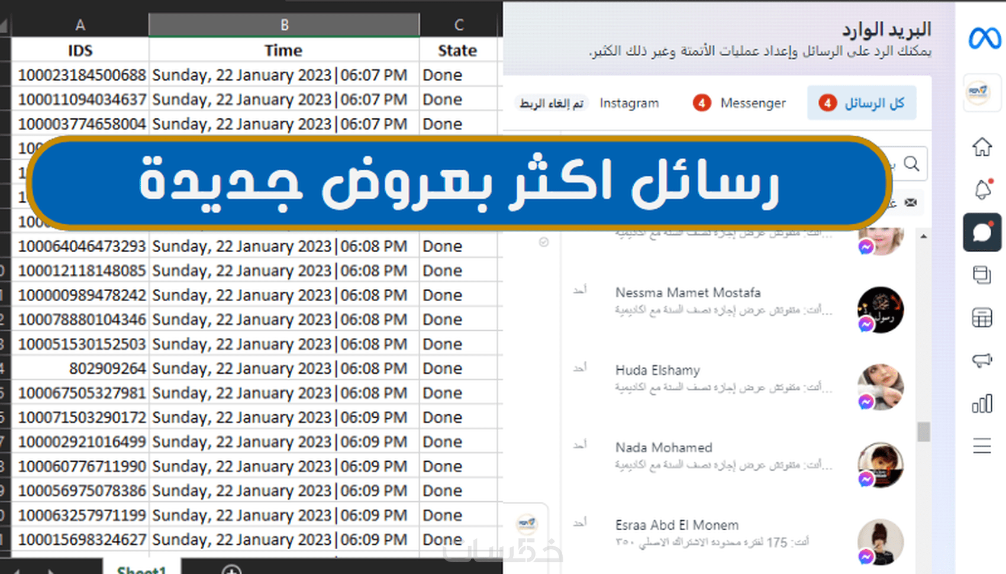Viewport: 1006px width, 574px height.
Task: Select the كل الرسائل tab
Action: [862, 103]
